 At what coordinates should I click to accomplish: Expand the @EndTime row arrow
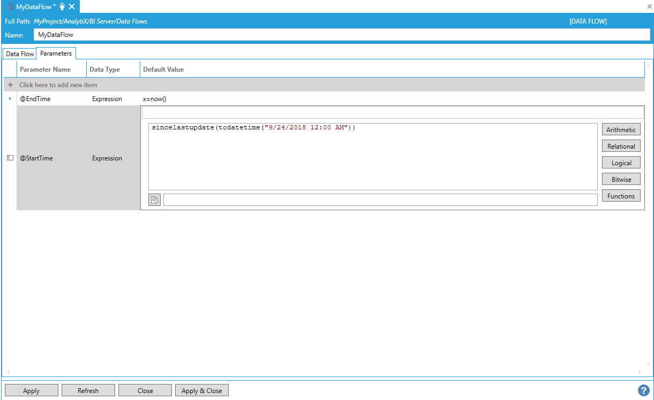point(10,99)
